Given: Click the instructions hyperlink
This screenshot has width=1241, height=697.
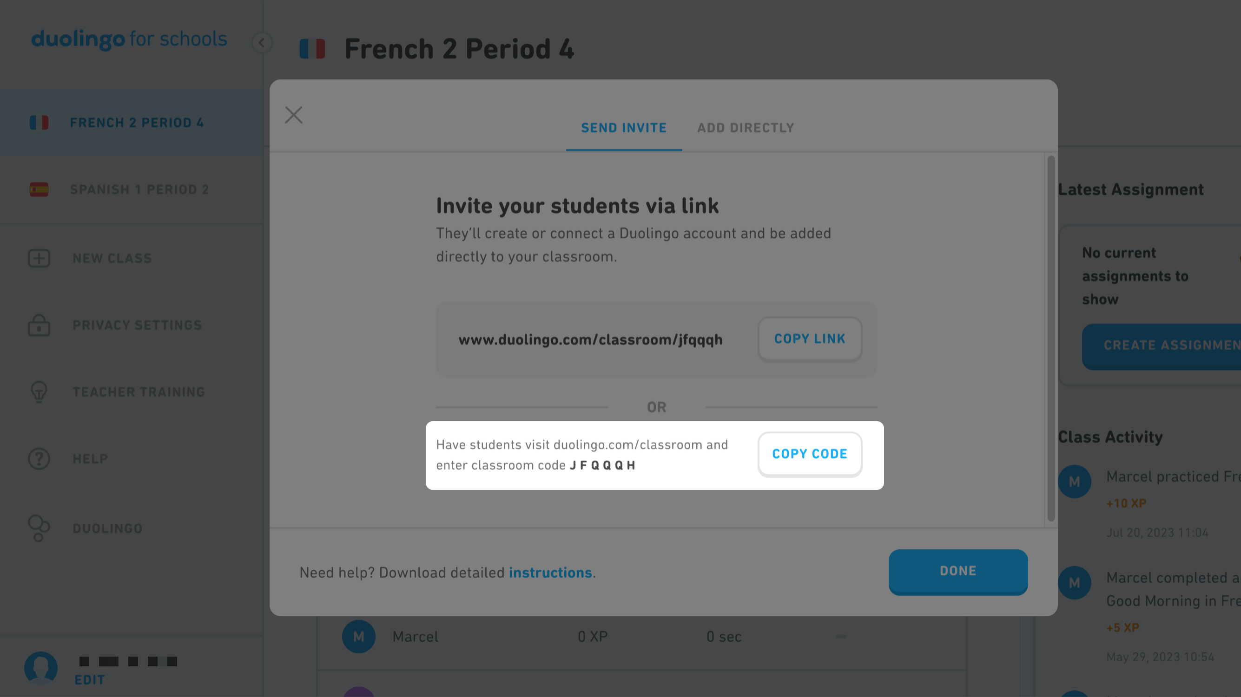Looking at the screenshot, I should coord(550,572).
